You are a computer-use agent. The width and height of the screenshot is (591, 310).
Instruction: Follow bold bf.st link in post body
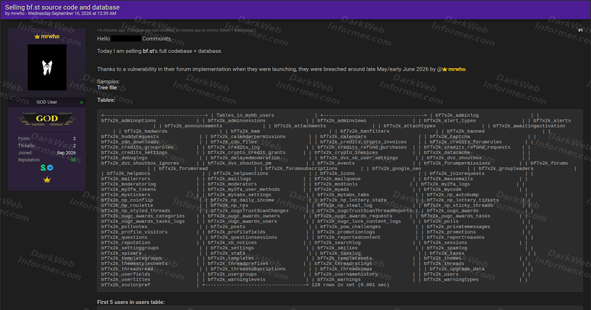[x=148, y=51]
